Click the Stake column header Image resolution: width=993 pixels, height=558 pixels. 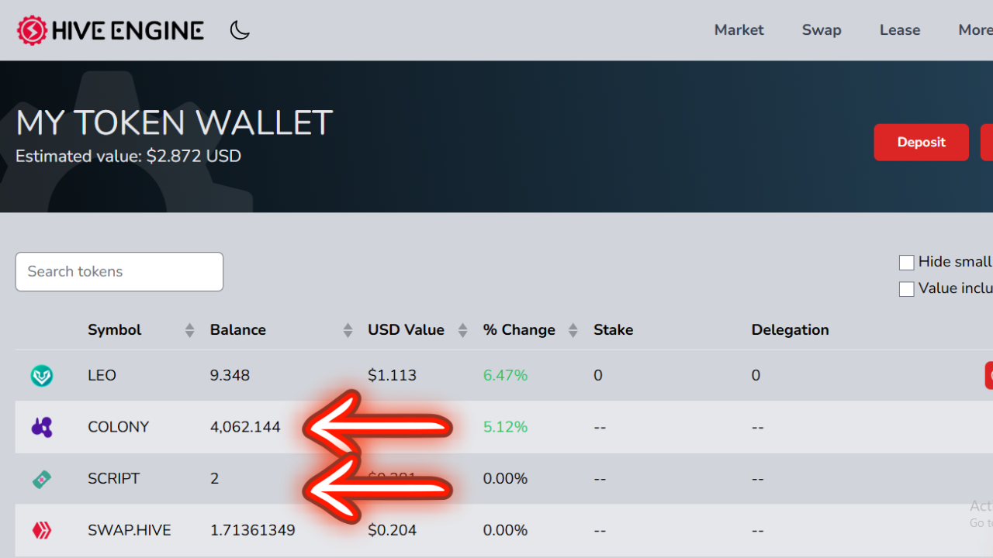(613, 330)
